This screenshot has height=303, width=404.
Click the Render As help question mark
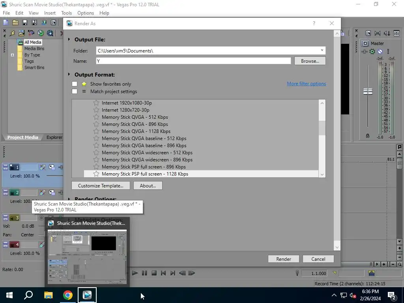coord(314,23)
